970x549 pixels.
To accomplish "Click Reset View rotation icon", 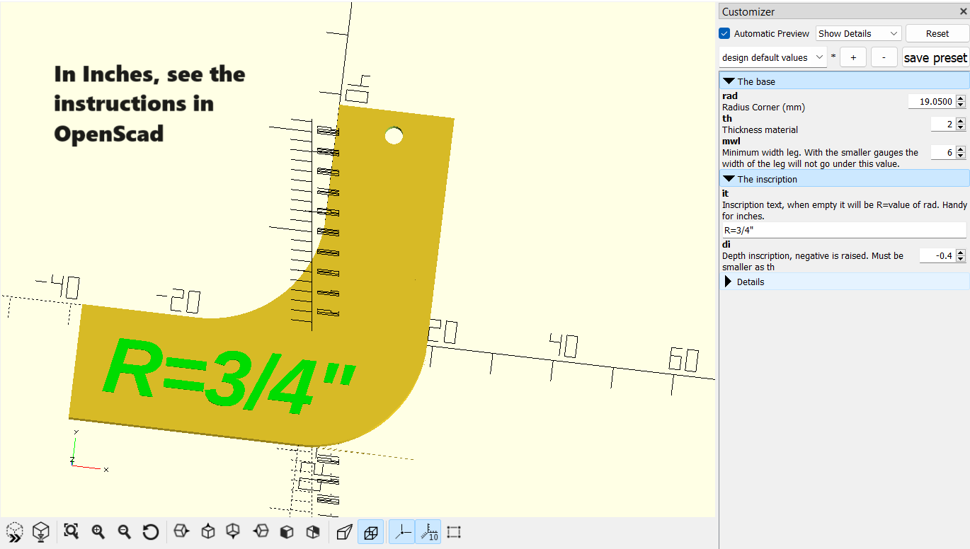I will 150,531.
